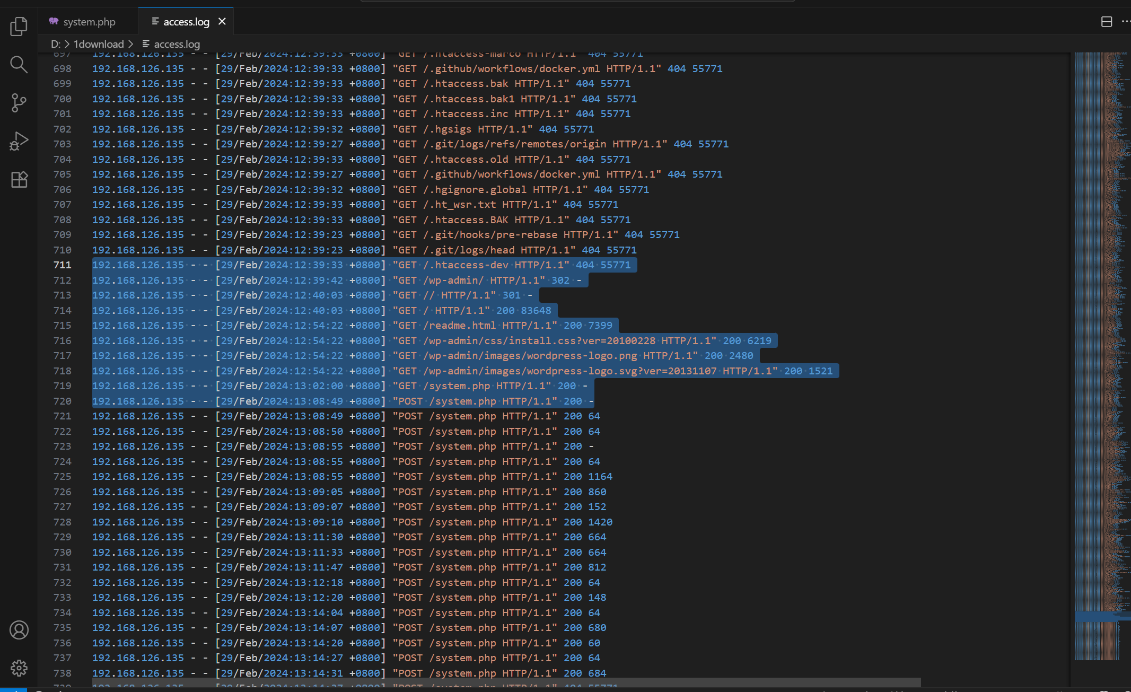This screenshot has height=692, width=1131.
Task: Select the access.log tab
Action: (186, 22)
